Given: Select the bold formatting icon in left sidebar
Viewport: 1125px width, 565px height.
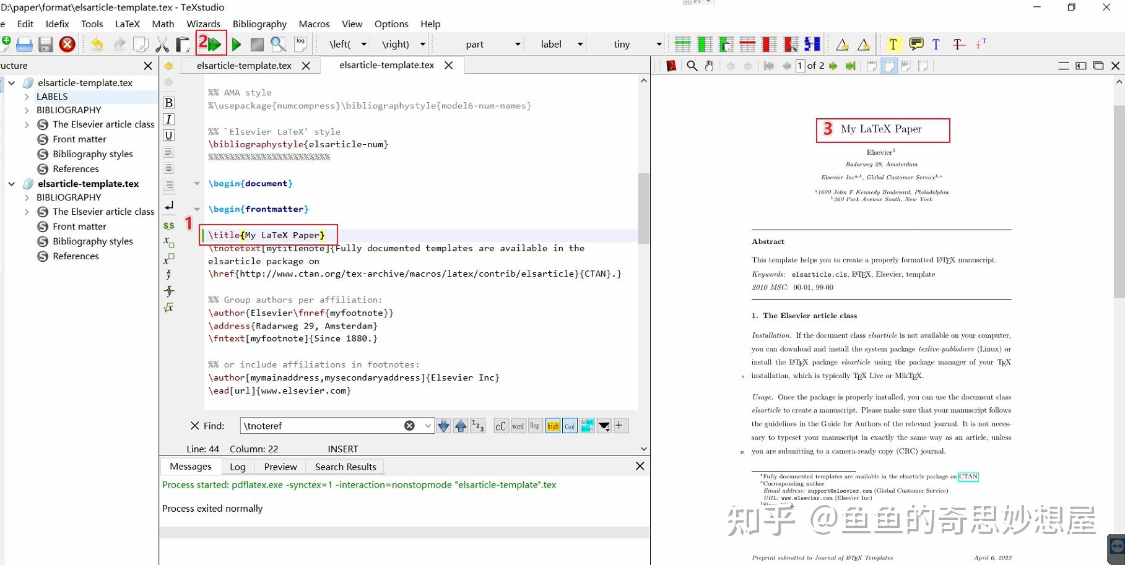Looking at the screenshot, I should (168, 102).
